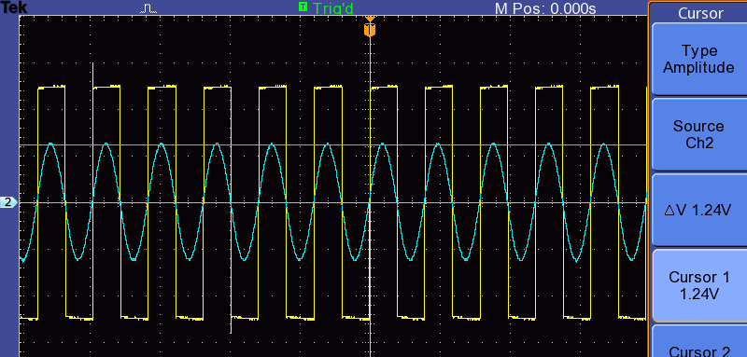747x357 pixels.
Task: Click the ΔV 1.24V readout
Action: (698, 210)
